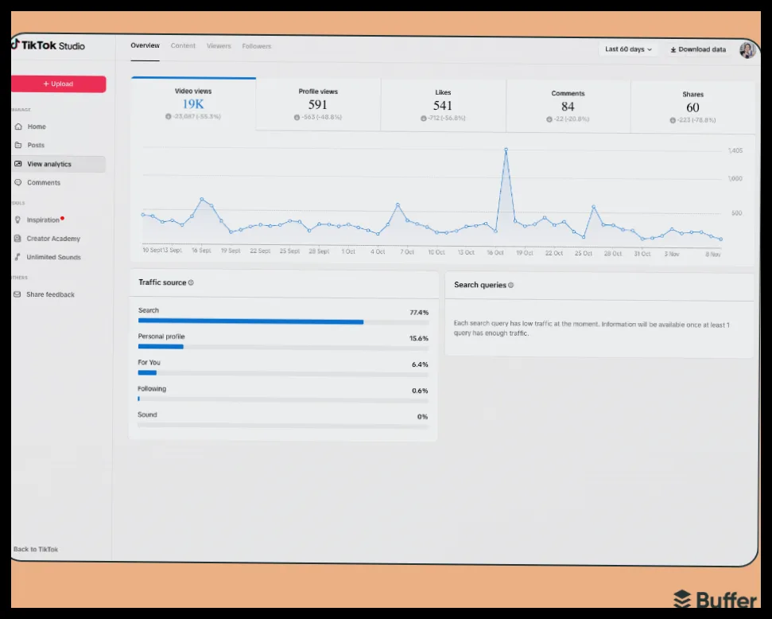This screenshot has width=772, height=619.
Task: Open the Last 60 days date range dropdown
Action: (x=628, y=49)
